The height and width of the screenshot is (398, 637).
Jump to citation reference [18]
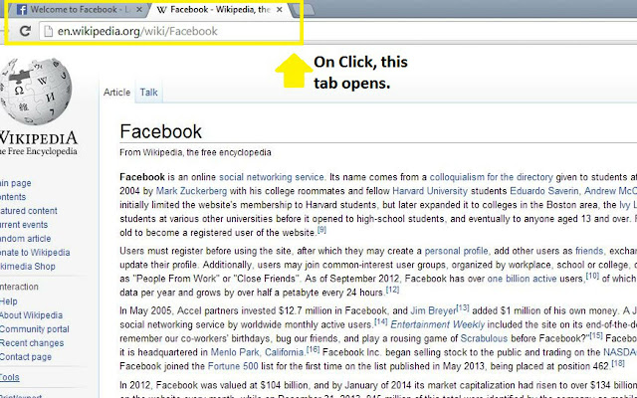tap(618, 363)
